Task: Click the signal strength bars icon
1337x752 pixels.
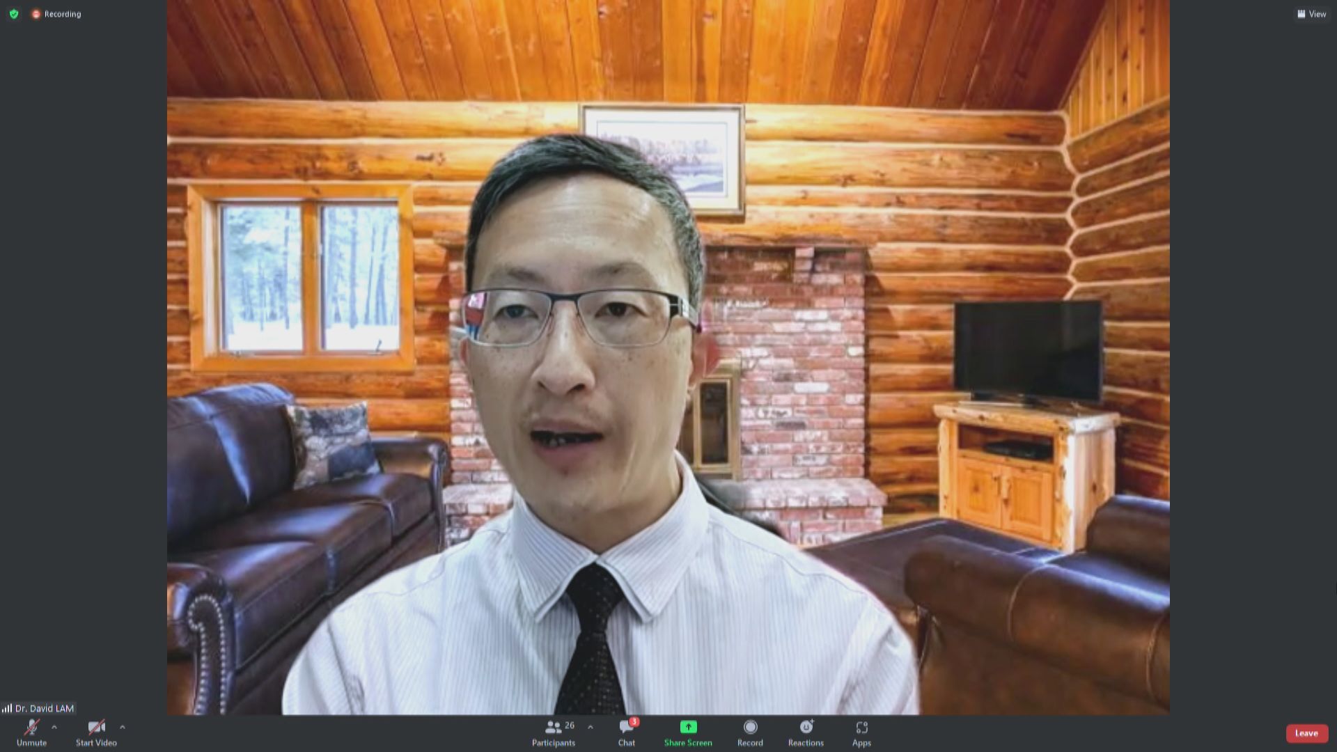Action: [x=7, y=708]
